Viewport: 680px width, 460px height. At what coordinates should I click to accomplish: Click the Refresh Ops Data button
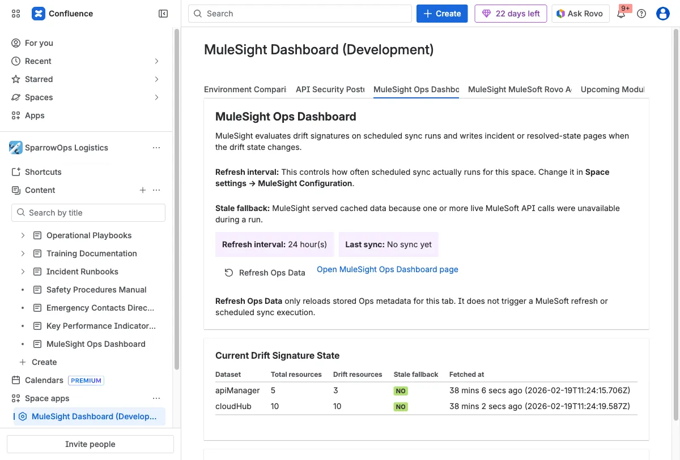pos(265,273)
